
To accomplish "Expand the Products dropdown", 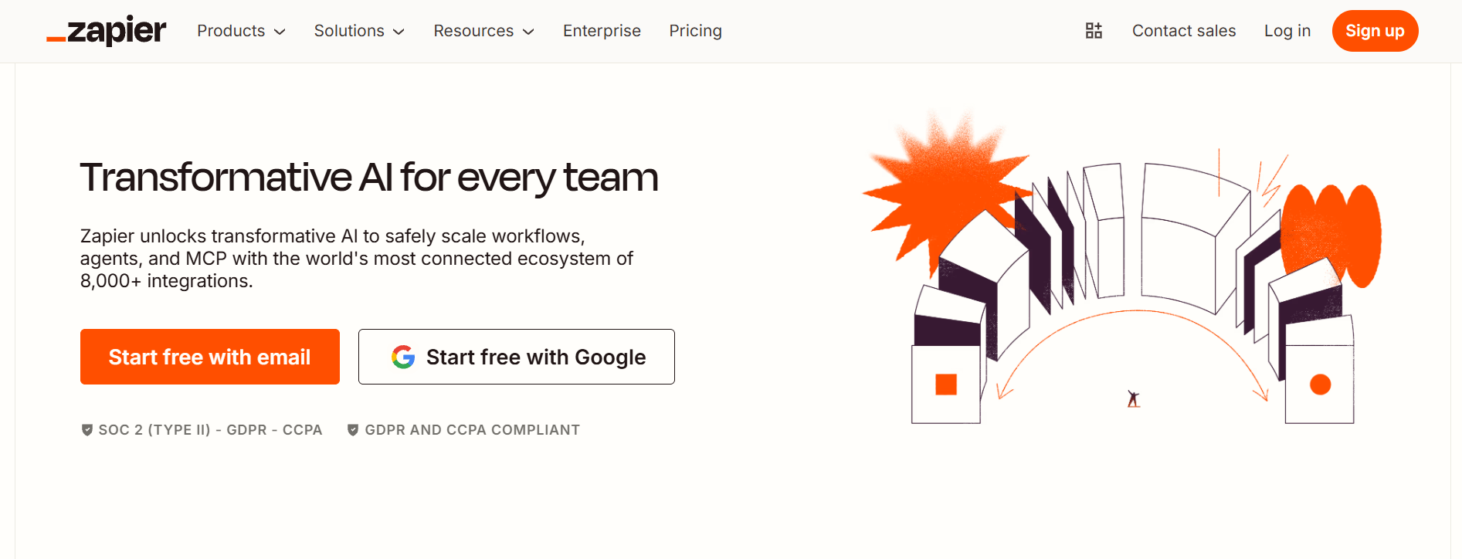I will (240, 31).
